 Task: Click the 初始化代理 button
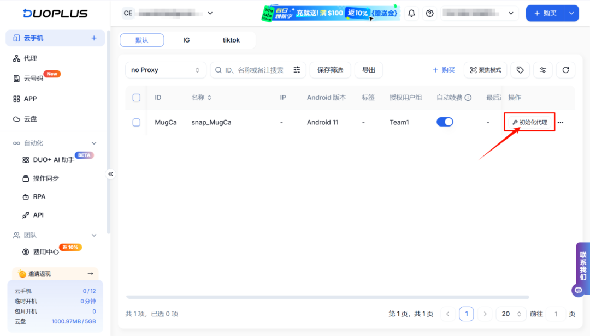tap(529, 122)
